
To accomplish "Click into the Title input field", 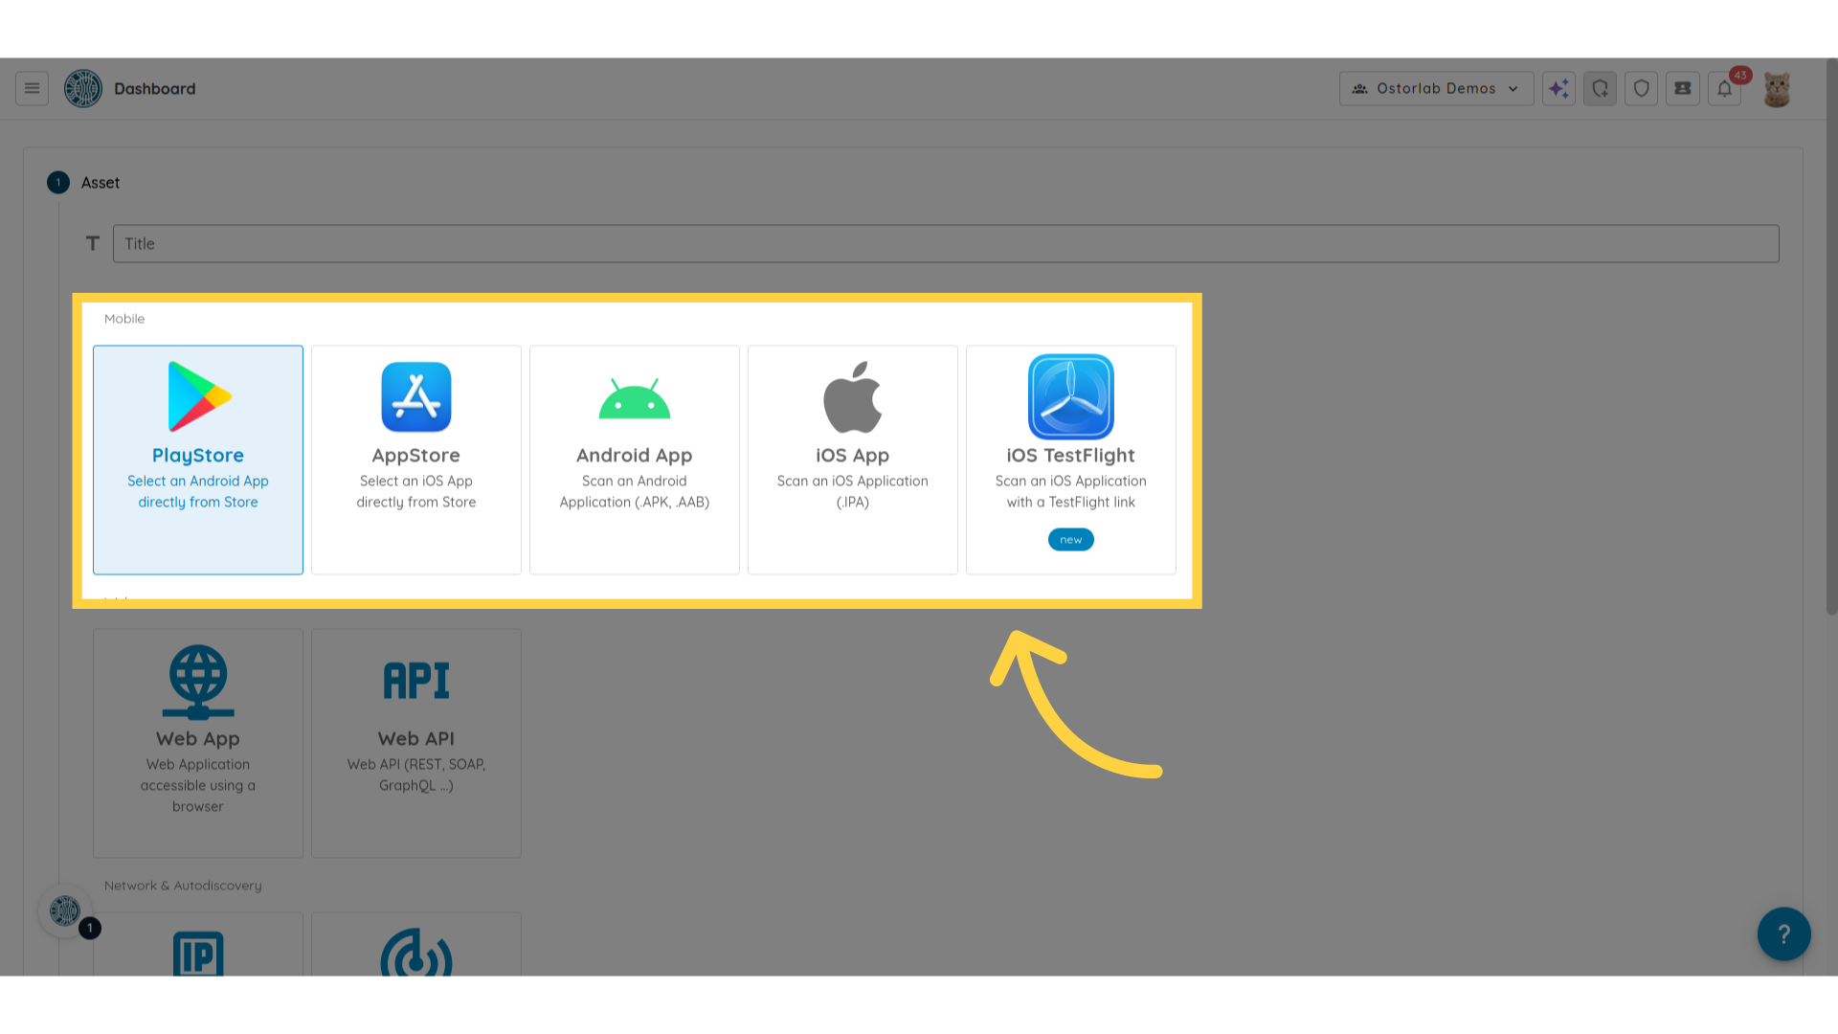I will click(945, 243).
